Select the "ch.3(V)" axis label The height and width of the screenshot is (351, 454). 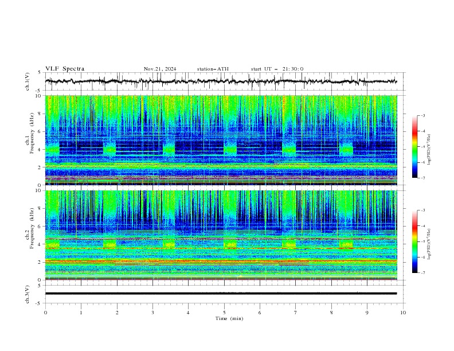pos(28,295)
